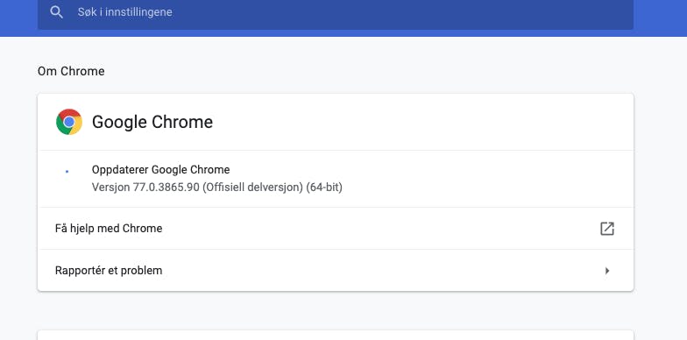Click the 'Om Chrome' section heading
Screen dimensions: 687x340
[x=71, y=72]
